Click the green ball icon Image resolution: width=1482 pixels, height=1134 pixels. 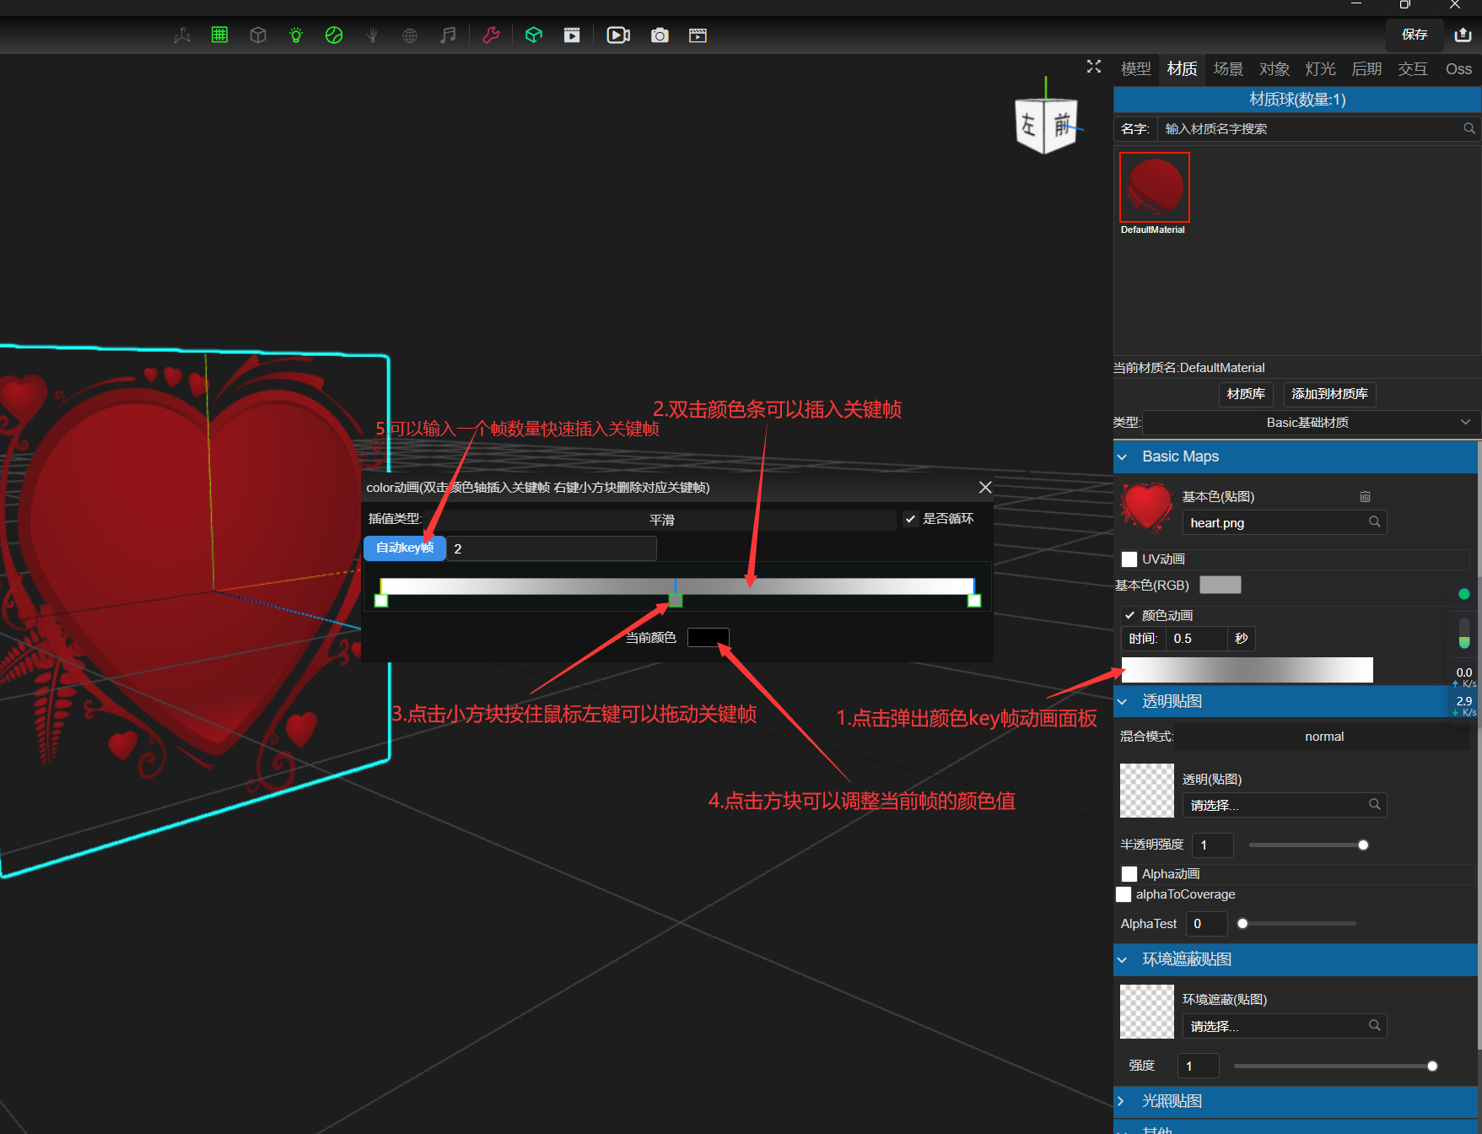click(x=334, y=35)
